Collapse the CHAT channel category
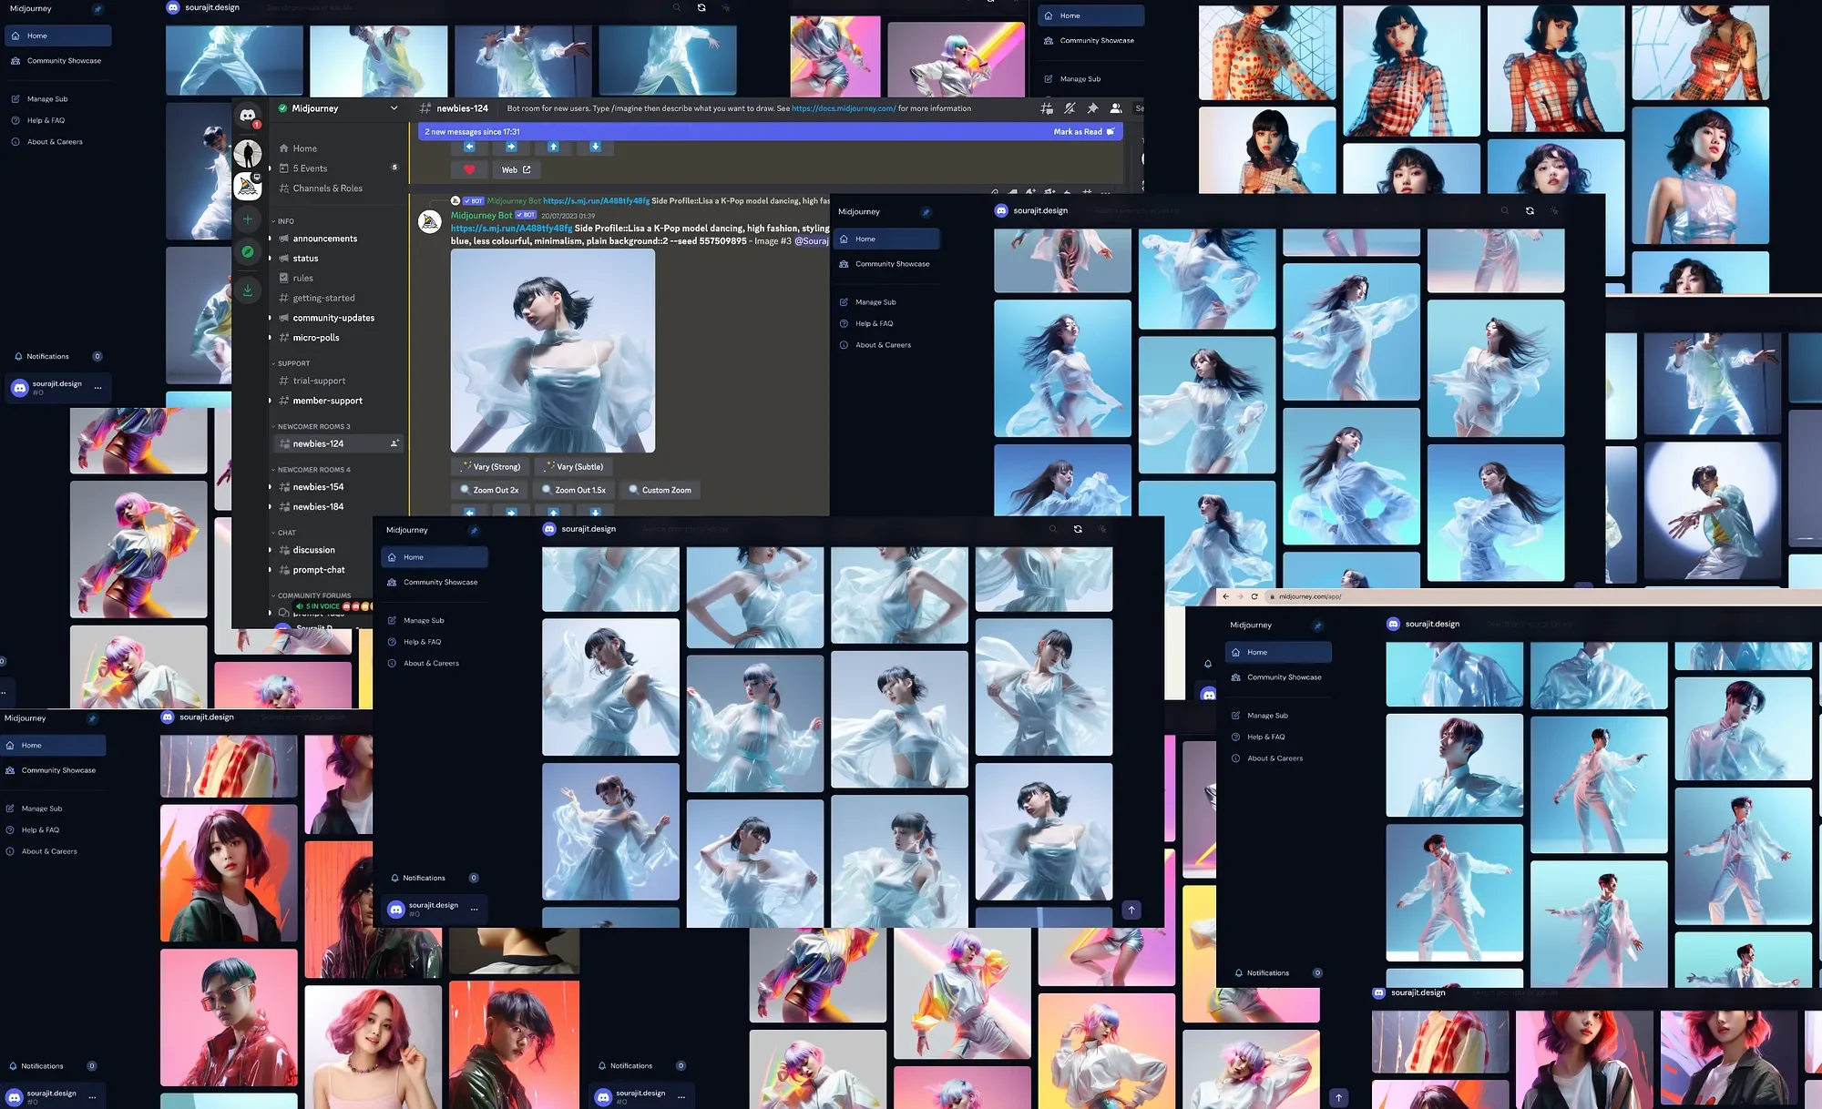The width and height of the screenshot is (1822, 1109). point(283,533)
